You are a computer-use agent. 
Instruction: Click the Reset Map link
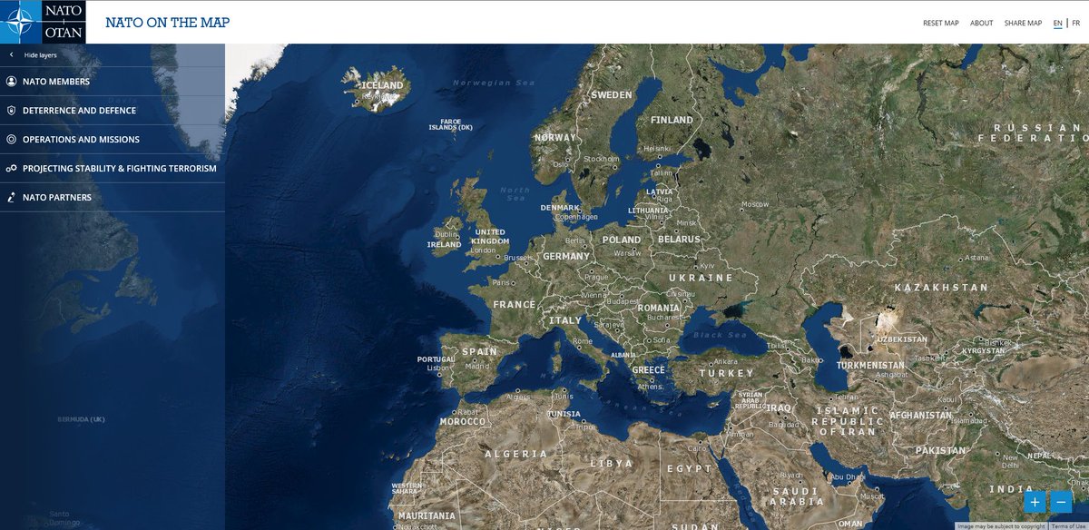(x=941, y=23)
